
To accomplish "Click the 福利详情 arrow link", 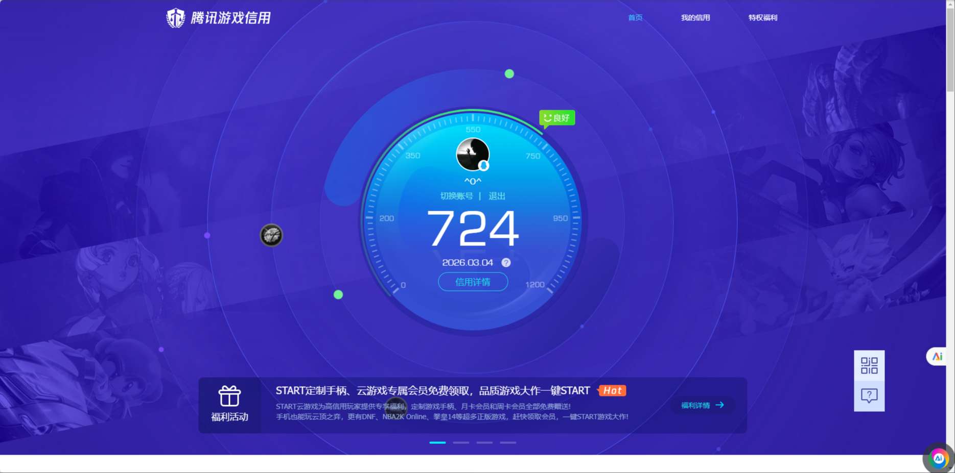I will 702,405.
